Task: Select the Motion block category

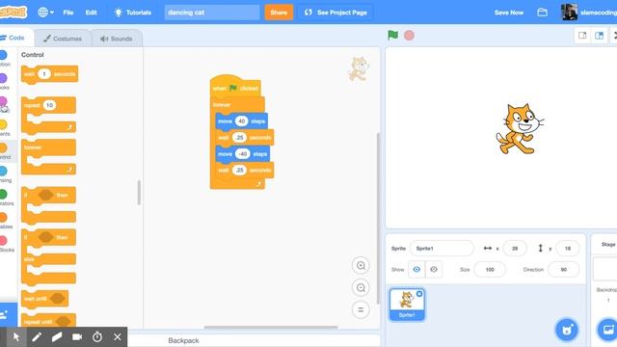Action: [x=4, y=58]
